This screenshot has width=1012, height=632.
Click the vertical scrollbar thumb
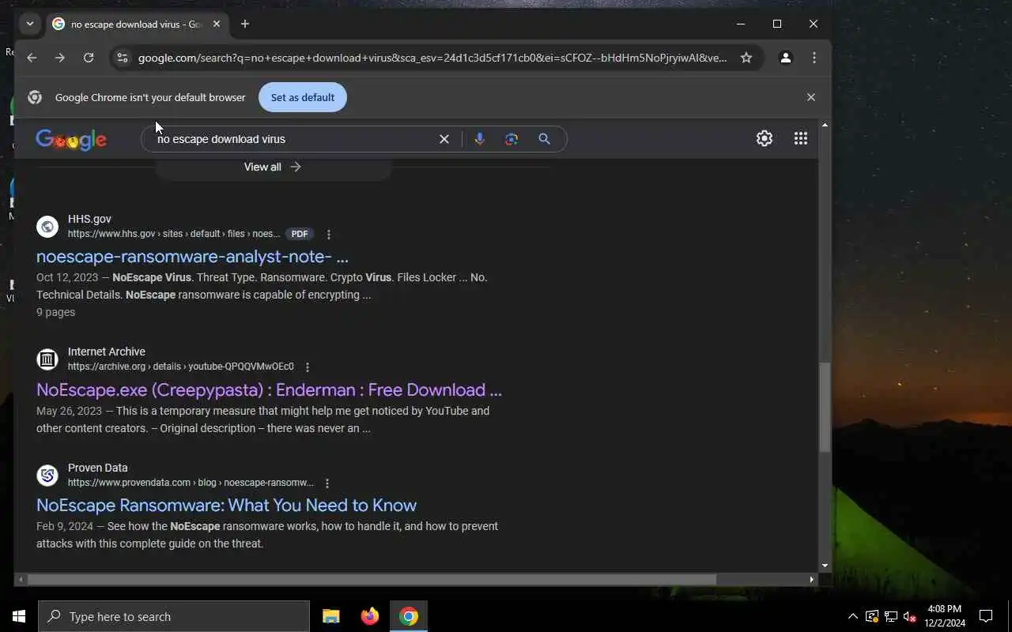click(825, 408)
